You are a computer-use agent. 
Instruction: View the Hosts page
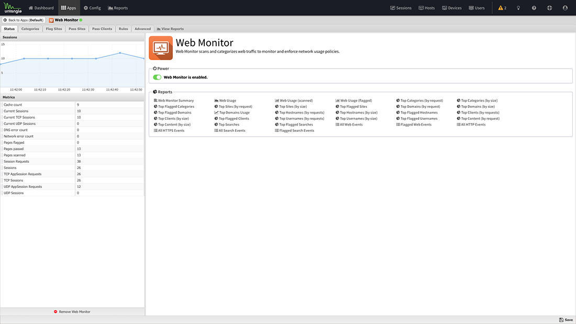(x=426, y=8)
